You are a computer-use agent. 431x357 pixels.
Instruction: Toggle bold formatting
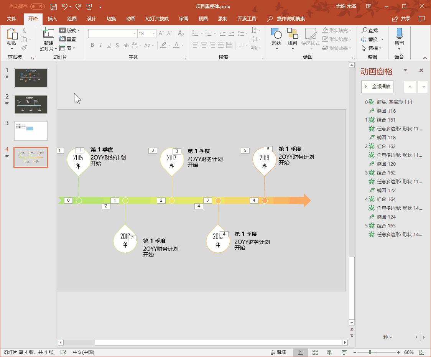(92, 45)
